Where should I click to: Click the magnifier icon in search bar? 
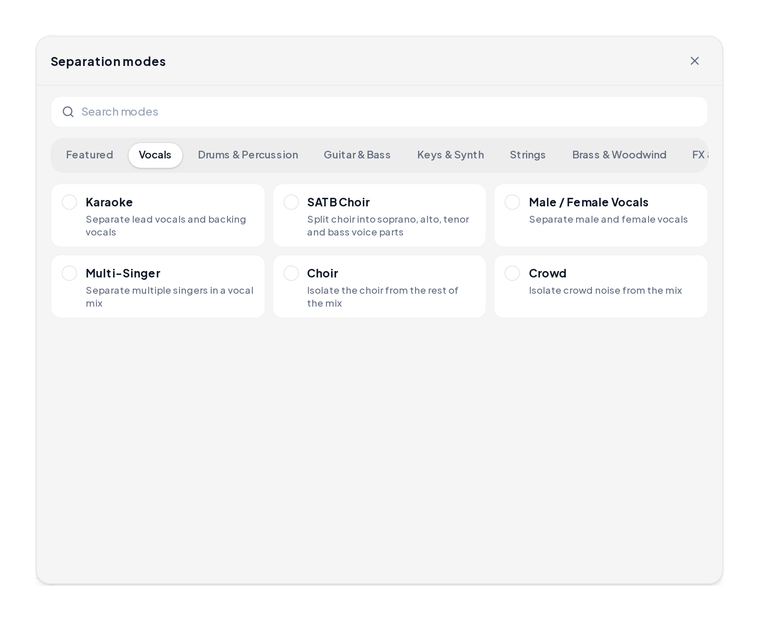click(68, 112)
